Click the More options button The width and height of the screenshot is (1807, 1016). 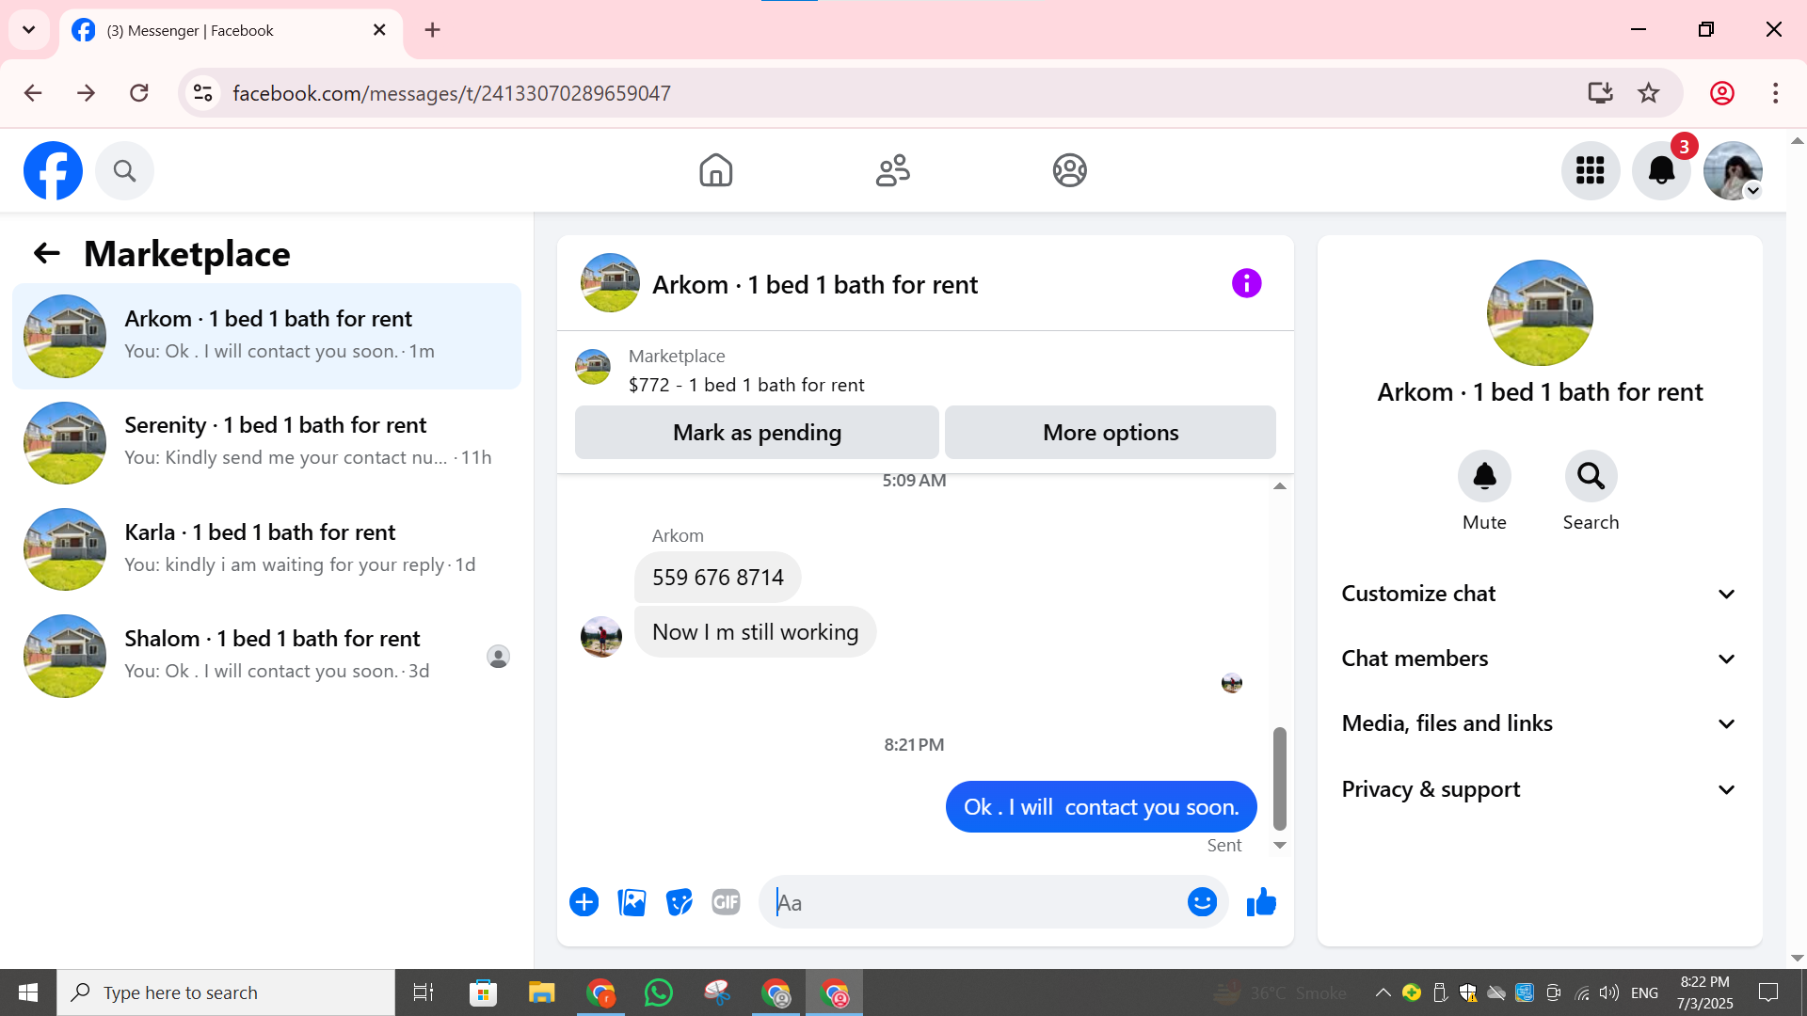[1111, 433]
